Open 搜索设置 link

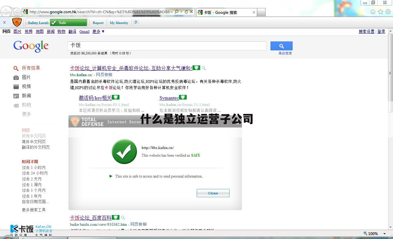tap(367, 31)
